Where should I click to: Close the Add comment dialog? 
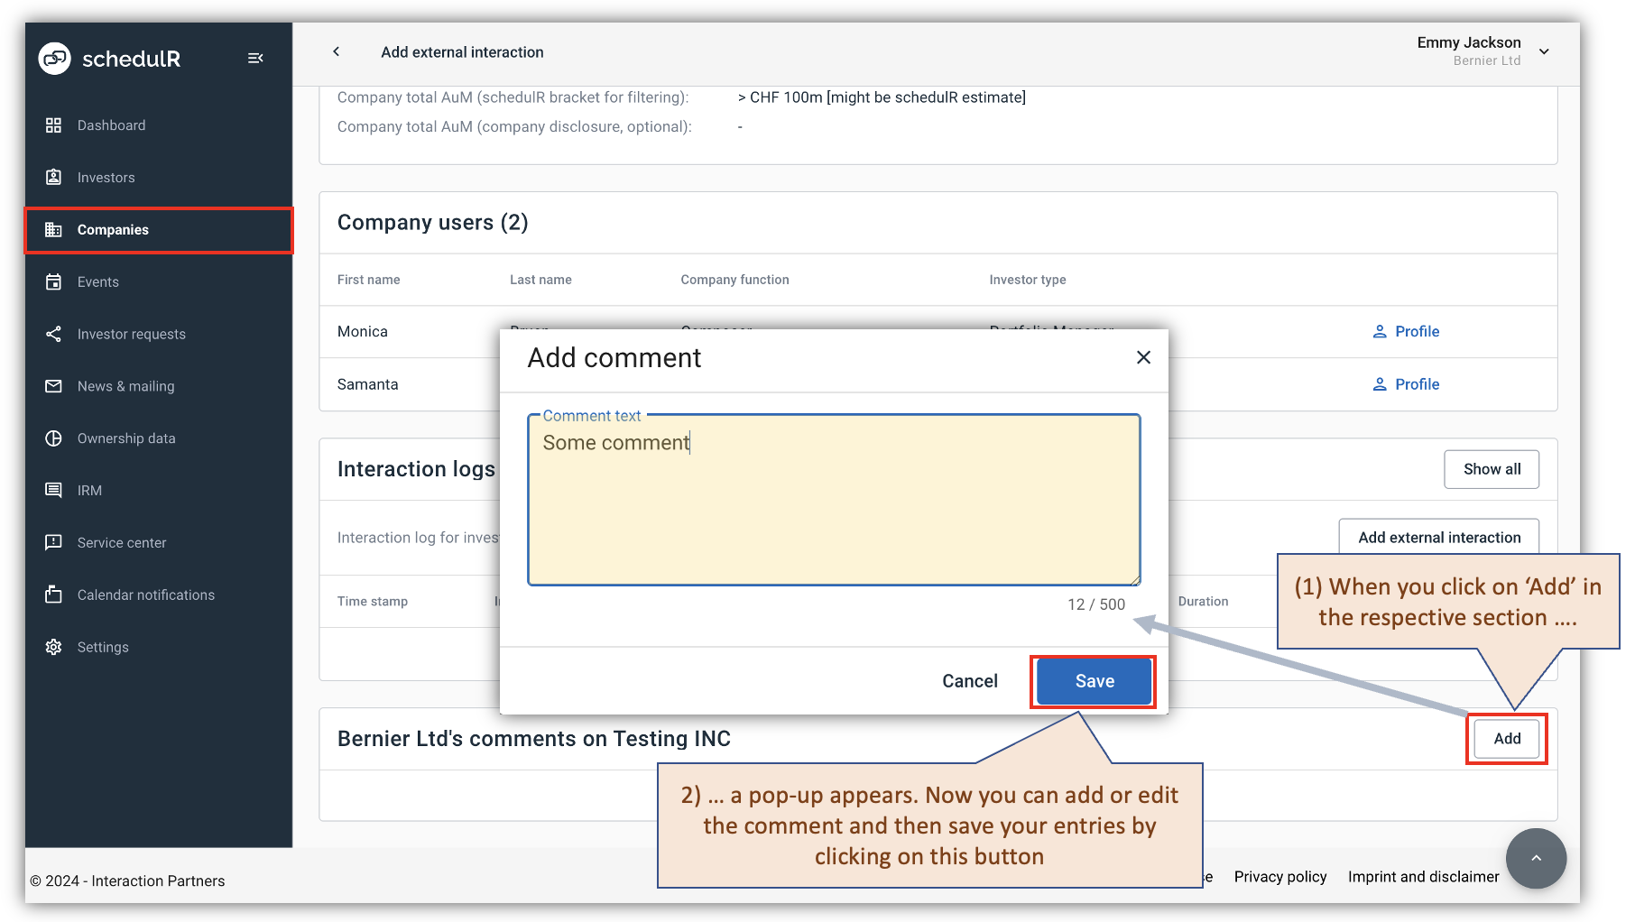(1143, 357)
